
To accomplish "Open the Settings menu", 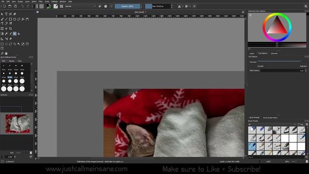I will 55,1.
